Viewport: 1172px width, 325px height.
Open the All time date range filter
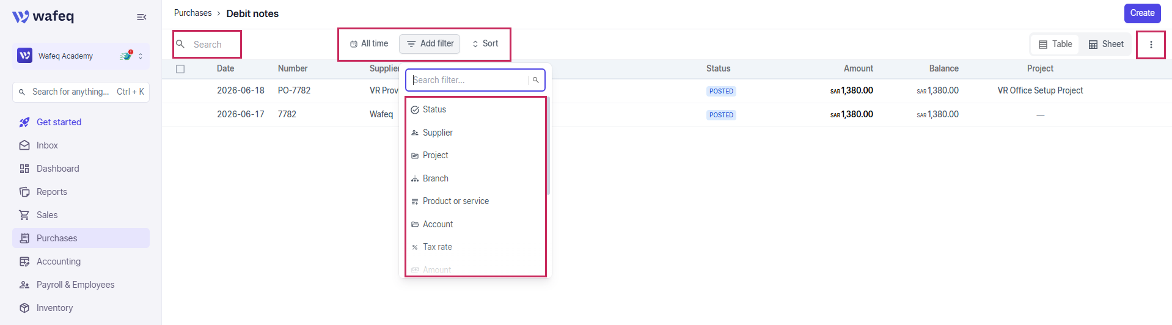click(x=369, y=44)
